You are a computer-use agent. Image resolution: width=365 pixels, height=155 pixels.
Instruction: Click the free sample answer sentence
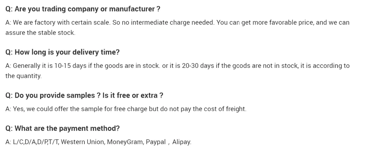click(x=126, y=109)
